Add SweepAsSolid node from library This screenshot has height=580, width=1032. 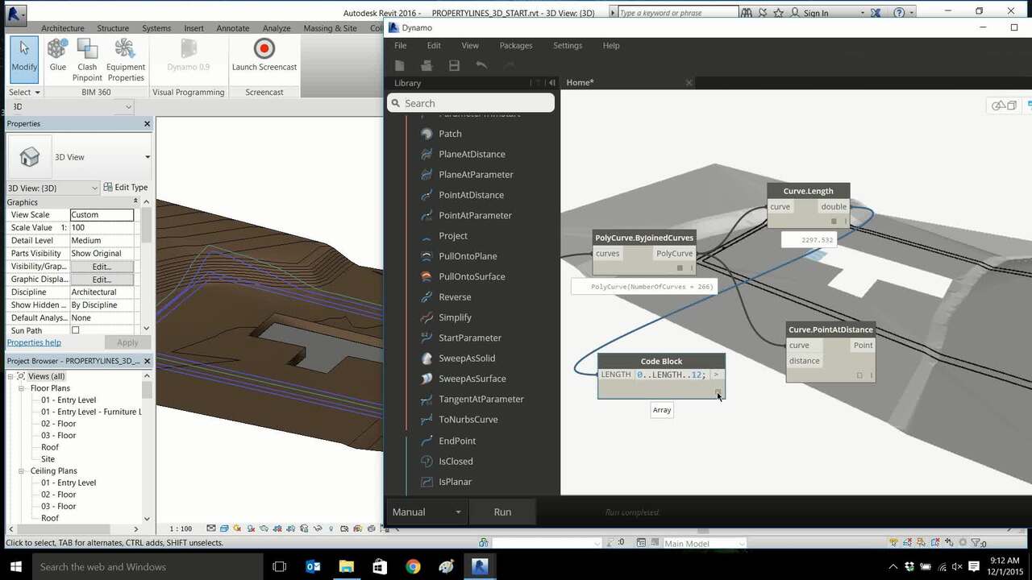tap(467, 358)
